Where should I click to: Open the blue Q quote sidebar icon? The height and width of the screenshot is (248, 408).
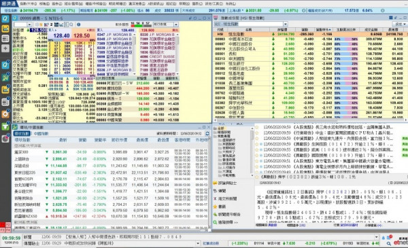tap(5, 19)
